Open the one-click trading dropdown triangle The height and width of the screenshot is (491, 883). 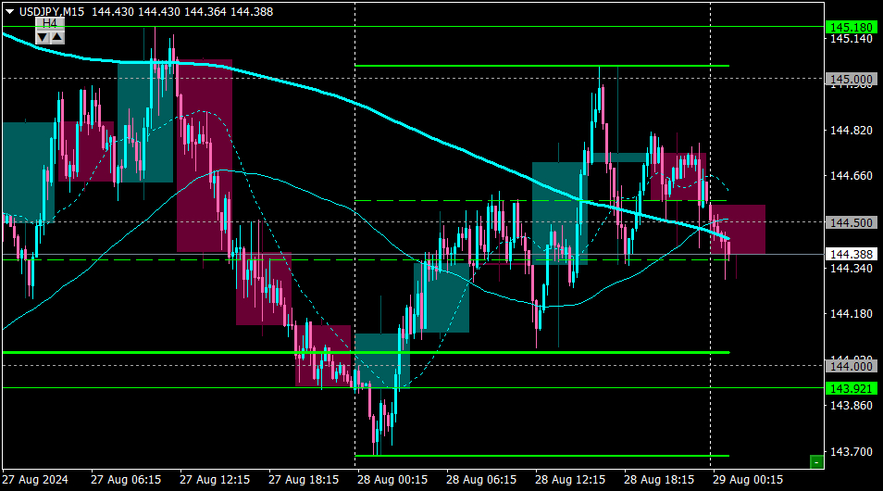click(9, 11)
